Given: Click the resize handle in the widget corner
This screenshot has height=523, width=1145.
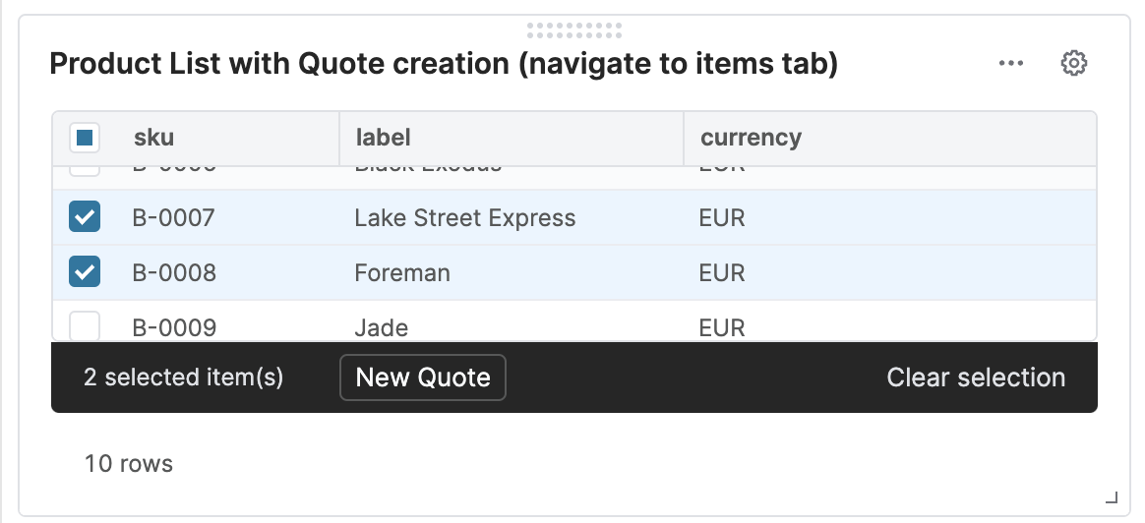Looking at the screenshot, I should (1113, 497).
